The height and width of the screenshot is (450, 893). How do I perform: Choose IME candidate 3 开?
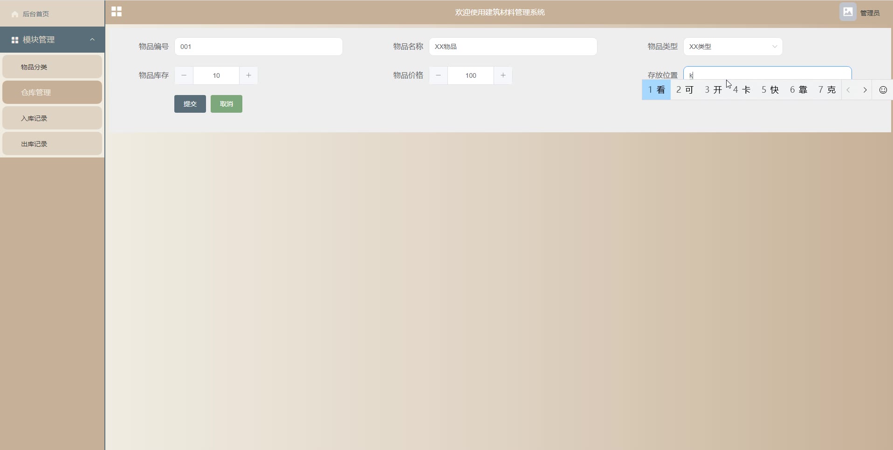pos(713,90)
